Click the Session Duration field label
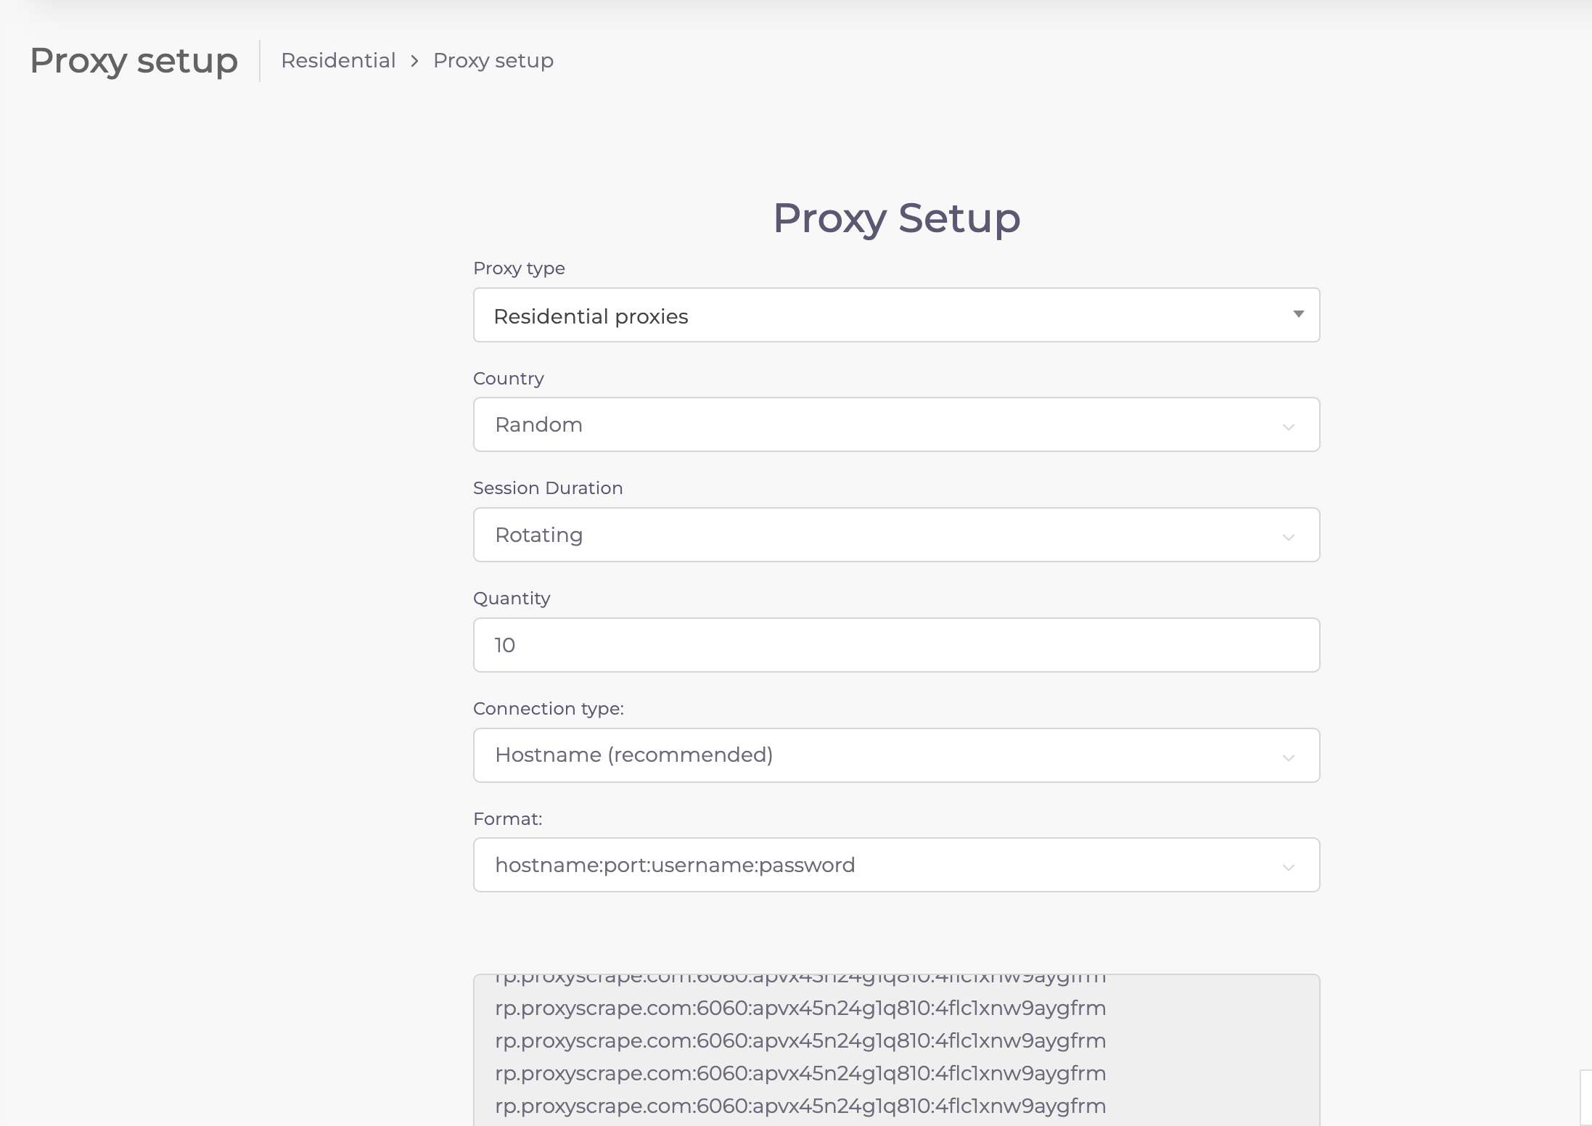The height and width of the screenshot is (1126, 1592). 548,488
